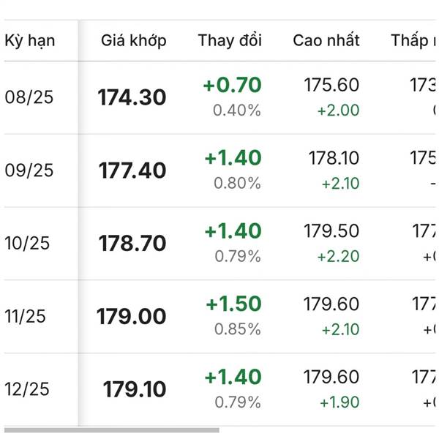Select the 11/25 contract term
This screenshot has width=439, height=439.
tap(25, 316)
